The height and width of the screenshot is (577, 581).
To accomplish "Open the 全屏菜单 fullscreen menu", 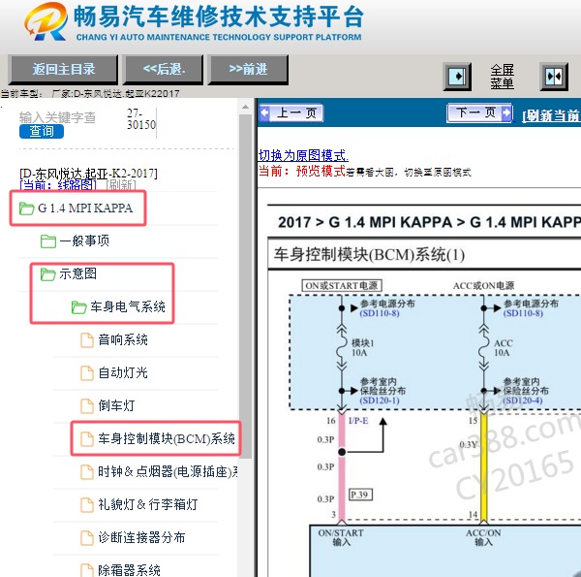I will (502, 77).
